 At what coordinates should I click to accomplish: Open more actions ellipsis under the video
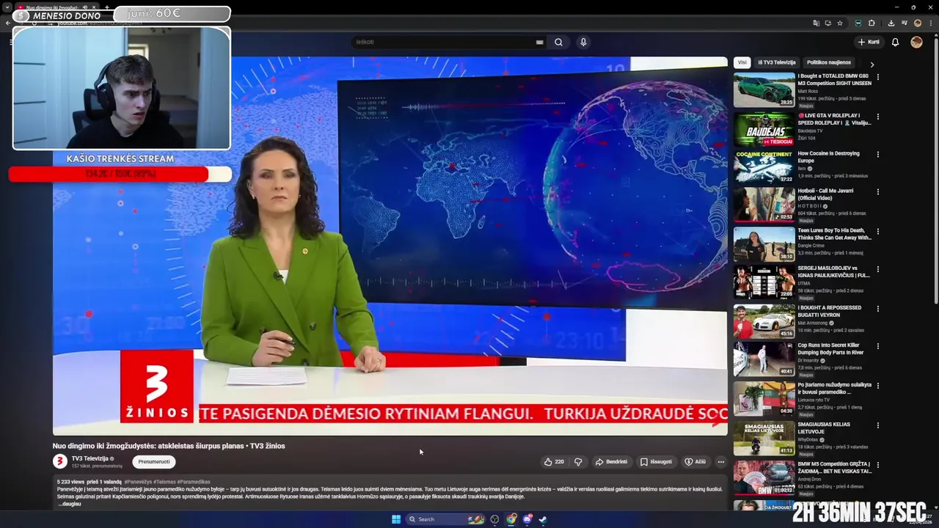coord(720,462)
